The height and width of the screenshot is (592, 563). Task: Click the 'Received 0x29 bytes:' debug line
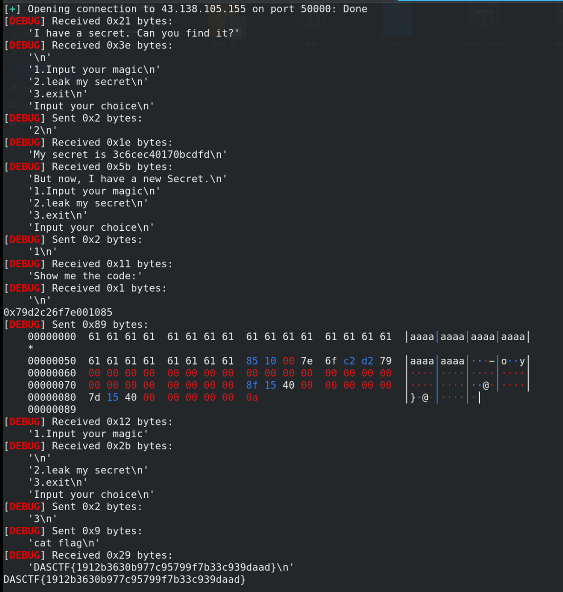point(112,555)
